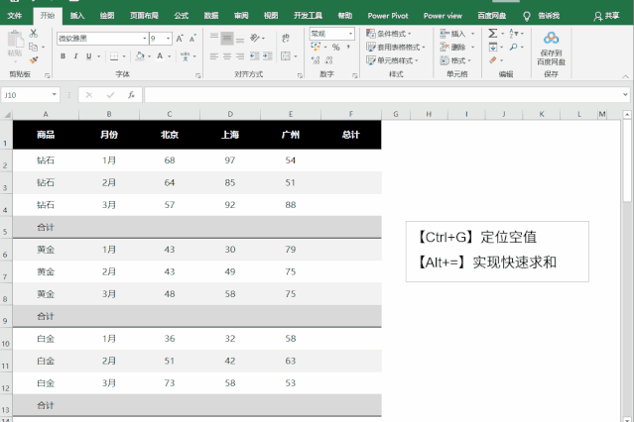The width and height of the screenshot is (634, 422).
Task: Click the Insert Function fx icon
Action: (131, 95)
